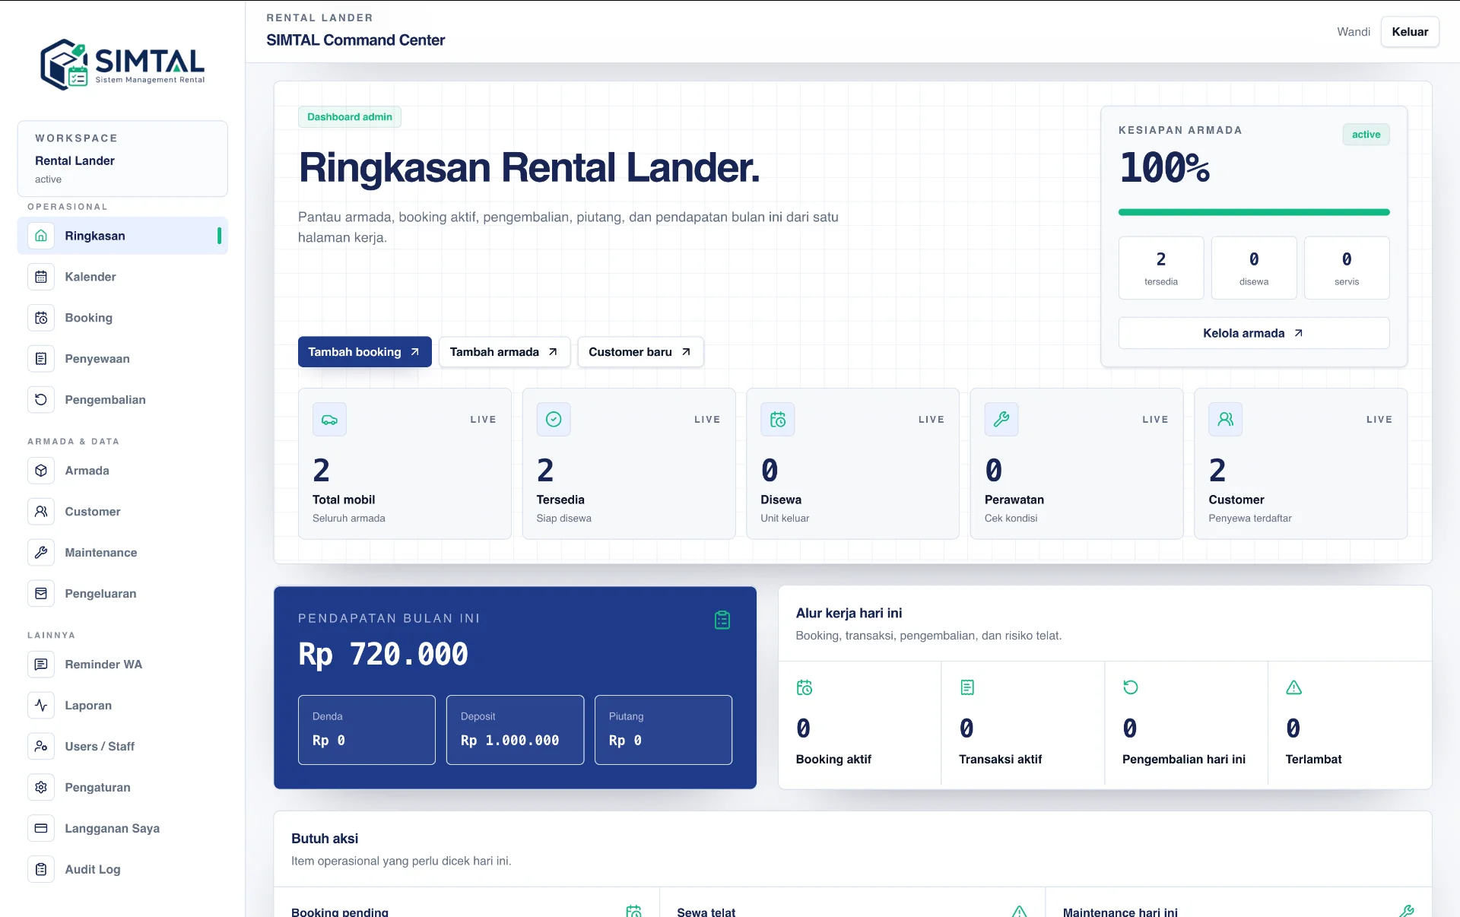Click the Keluar logout button
The width and height of the screenshot is (1460, 917).
(1410, 32)
